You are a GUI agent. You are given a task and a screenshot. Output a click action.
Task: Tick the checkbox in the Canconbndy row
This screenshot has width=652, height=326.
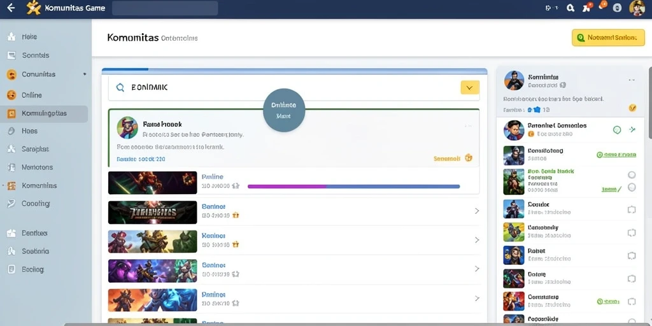click(632, 232)
